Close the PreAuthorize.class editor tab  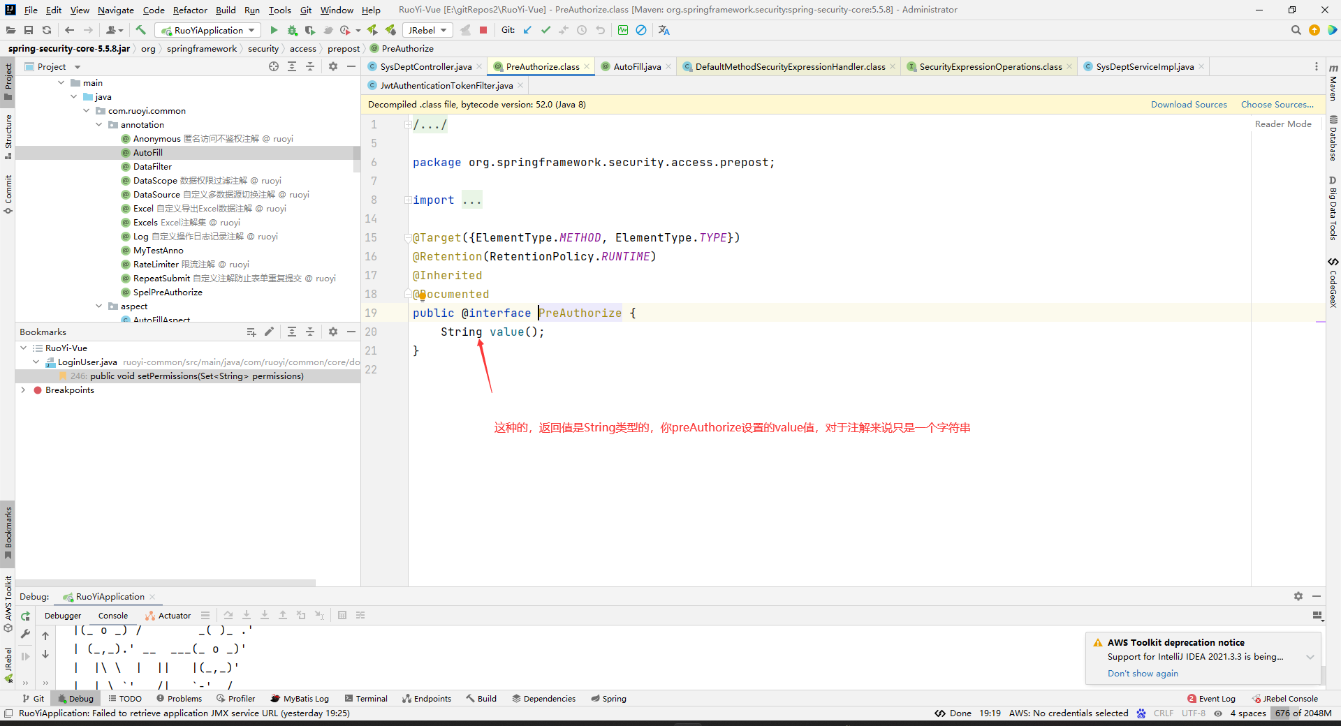point(587,66)
